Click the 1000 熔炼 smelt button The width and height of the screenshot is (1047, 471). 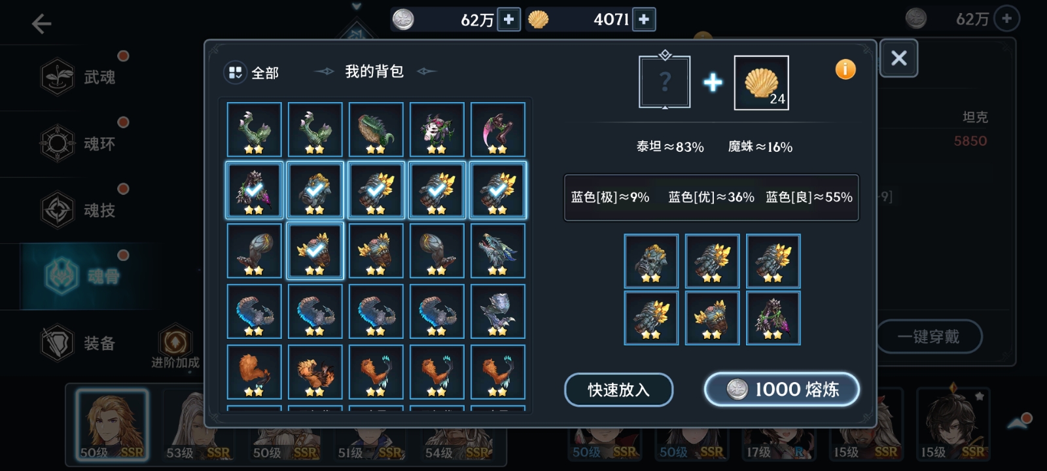tap(782, 390)
